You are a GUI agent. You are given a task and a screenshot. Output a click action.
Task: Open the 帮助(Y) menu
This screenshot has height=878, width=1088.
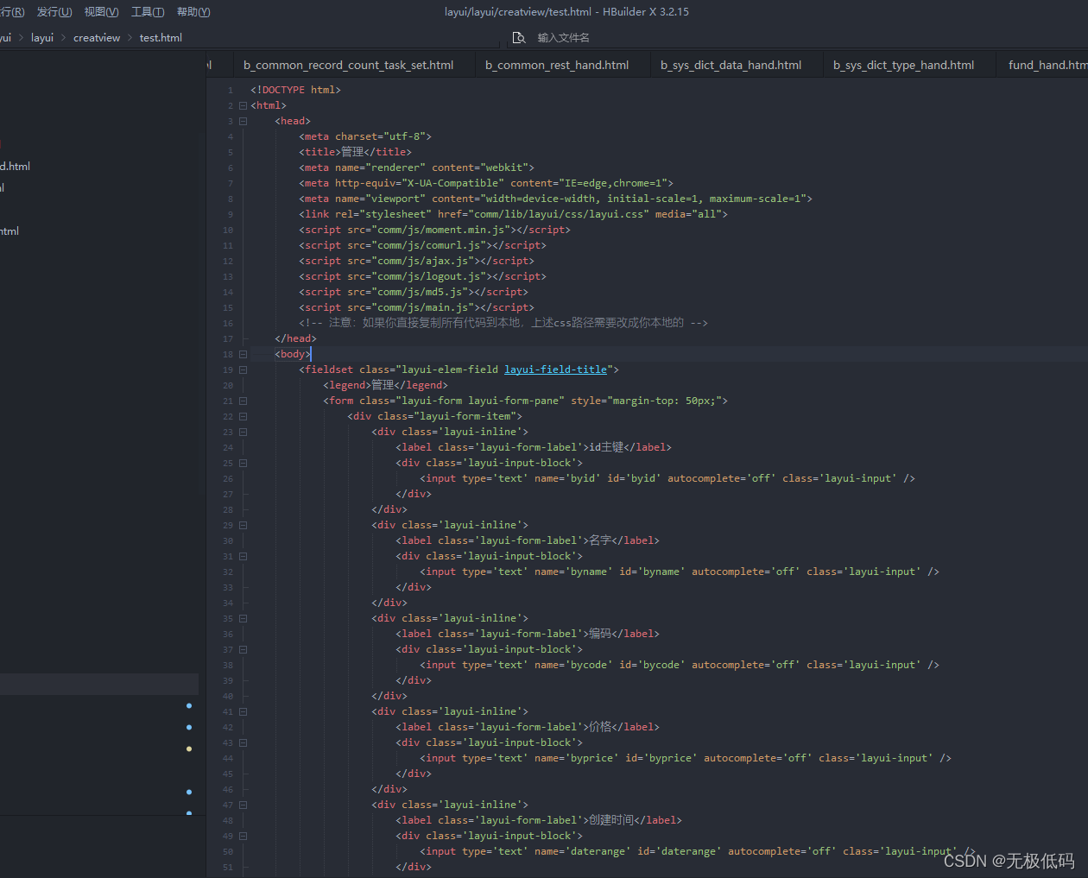(193, 12)
